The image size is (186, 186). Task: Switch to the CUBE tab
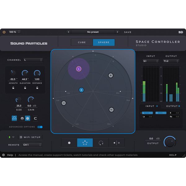(82, 42)
